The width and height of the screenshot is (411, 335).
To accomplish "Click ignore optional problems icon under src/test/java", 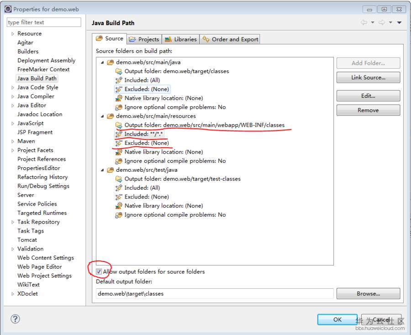I will (x=119, y=215).
